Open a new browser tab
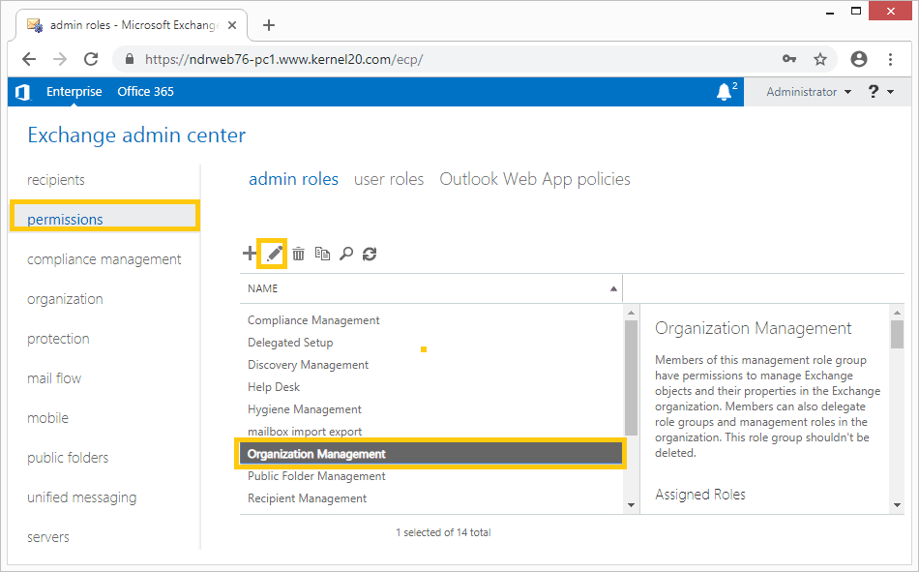Viewport: 919px width, 572px height. point(268,25)
